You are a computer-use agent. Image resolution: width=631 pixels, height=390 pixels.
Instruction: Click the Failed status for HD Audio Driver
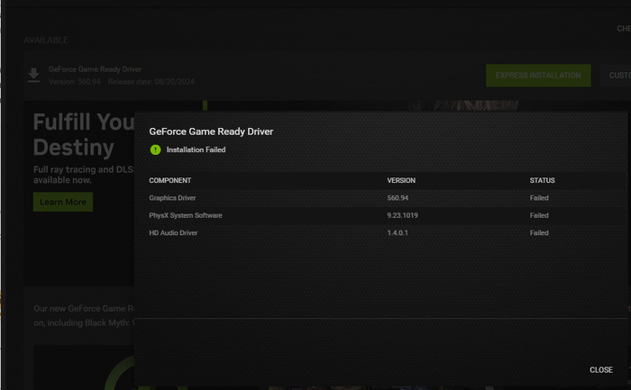pos(539,232)
